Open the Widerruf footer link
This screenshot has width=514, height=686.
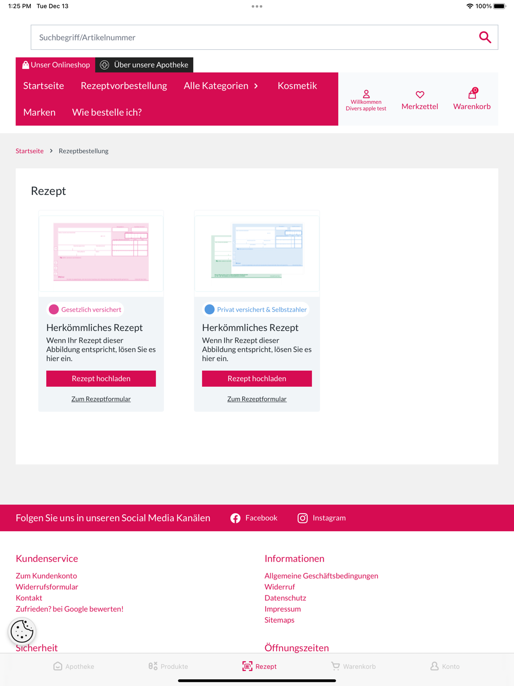coord(280,587)
